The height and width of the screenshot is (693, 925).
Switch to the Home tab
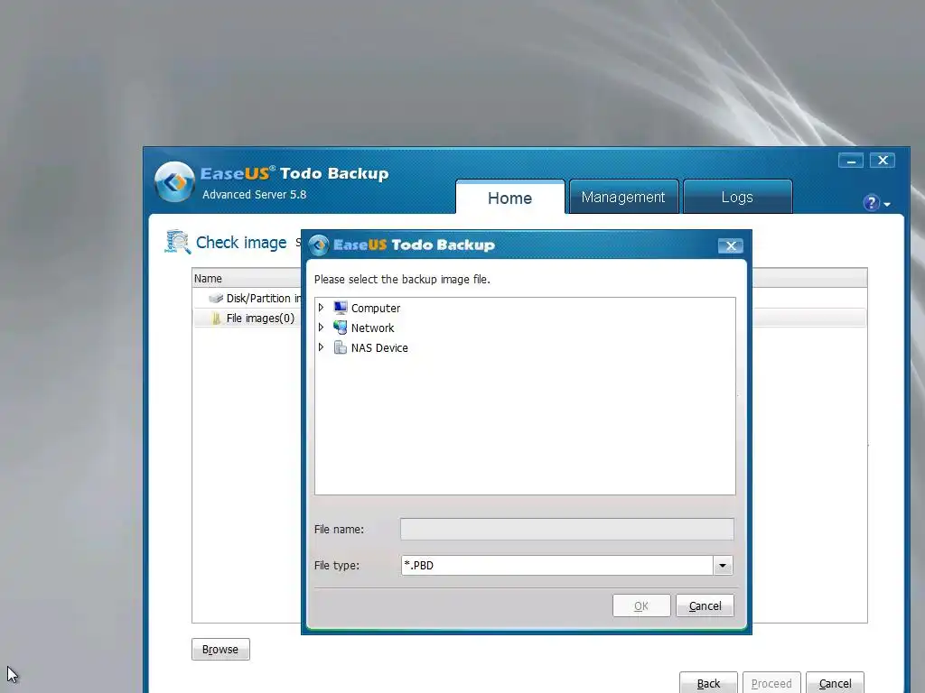click(x=509, y=198)
